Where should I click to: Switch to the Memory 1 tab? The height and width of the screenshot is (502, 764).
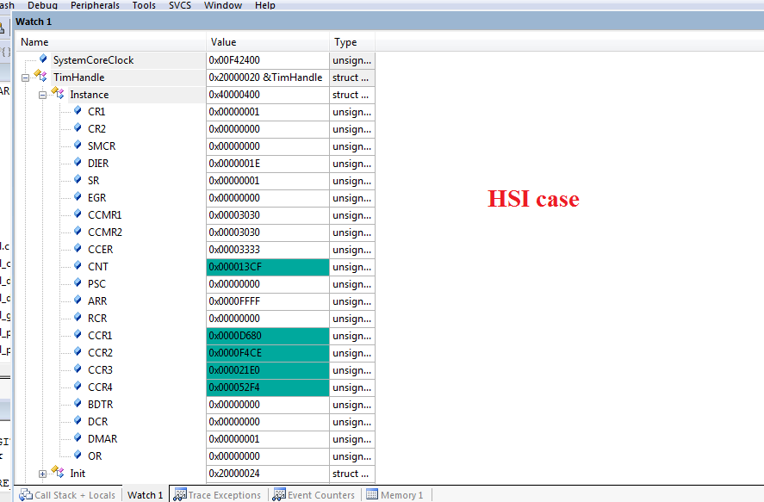point(394,495)
